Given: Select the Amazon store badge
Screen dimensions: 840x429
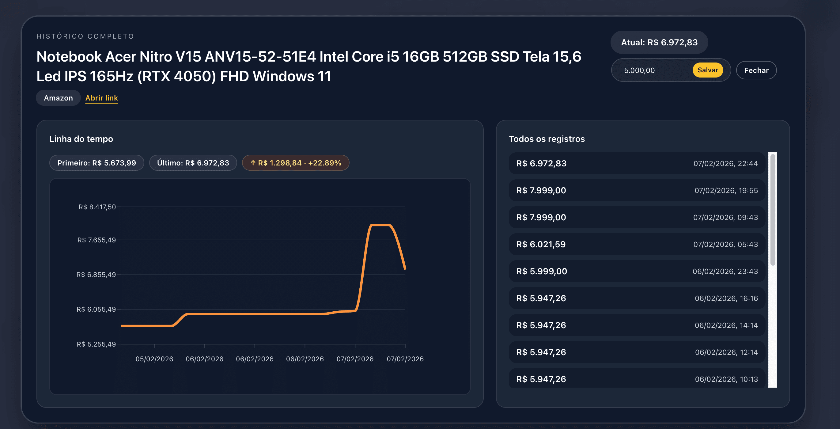Looking at the screenshot, I should [x=58, y=97].
